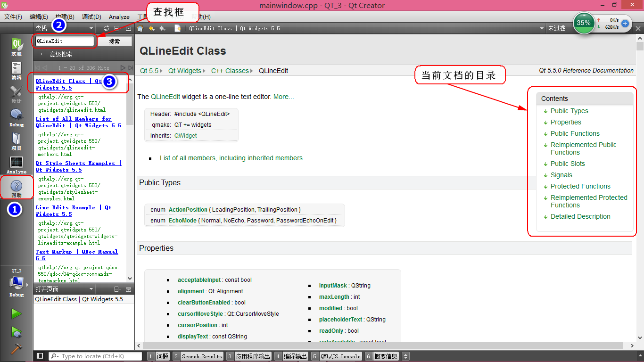Start debugging with the bug-arrow icon
The height and width of the screenshot is (362, 644).
click(x=17, y=332)
